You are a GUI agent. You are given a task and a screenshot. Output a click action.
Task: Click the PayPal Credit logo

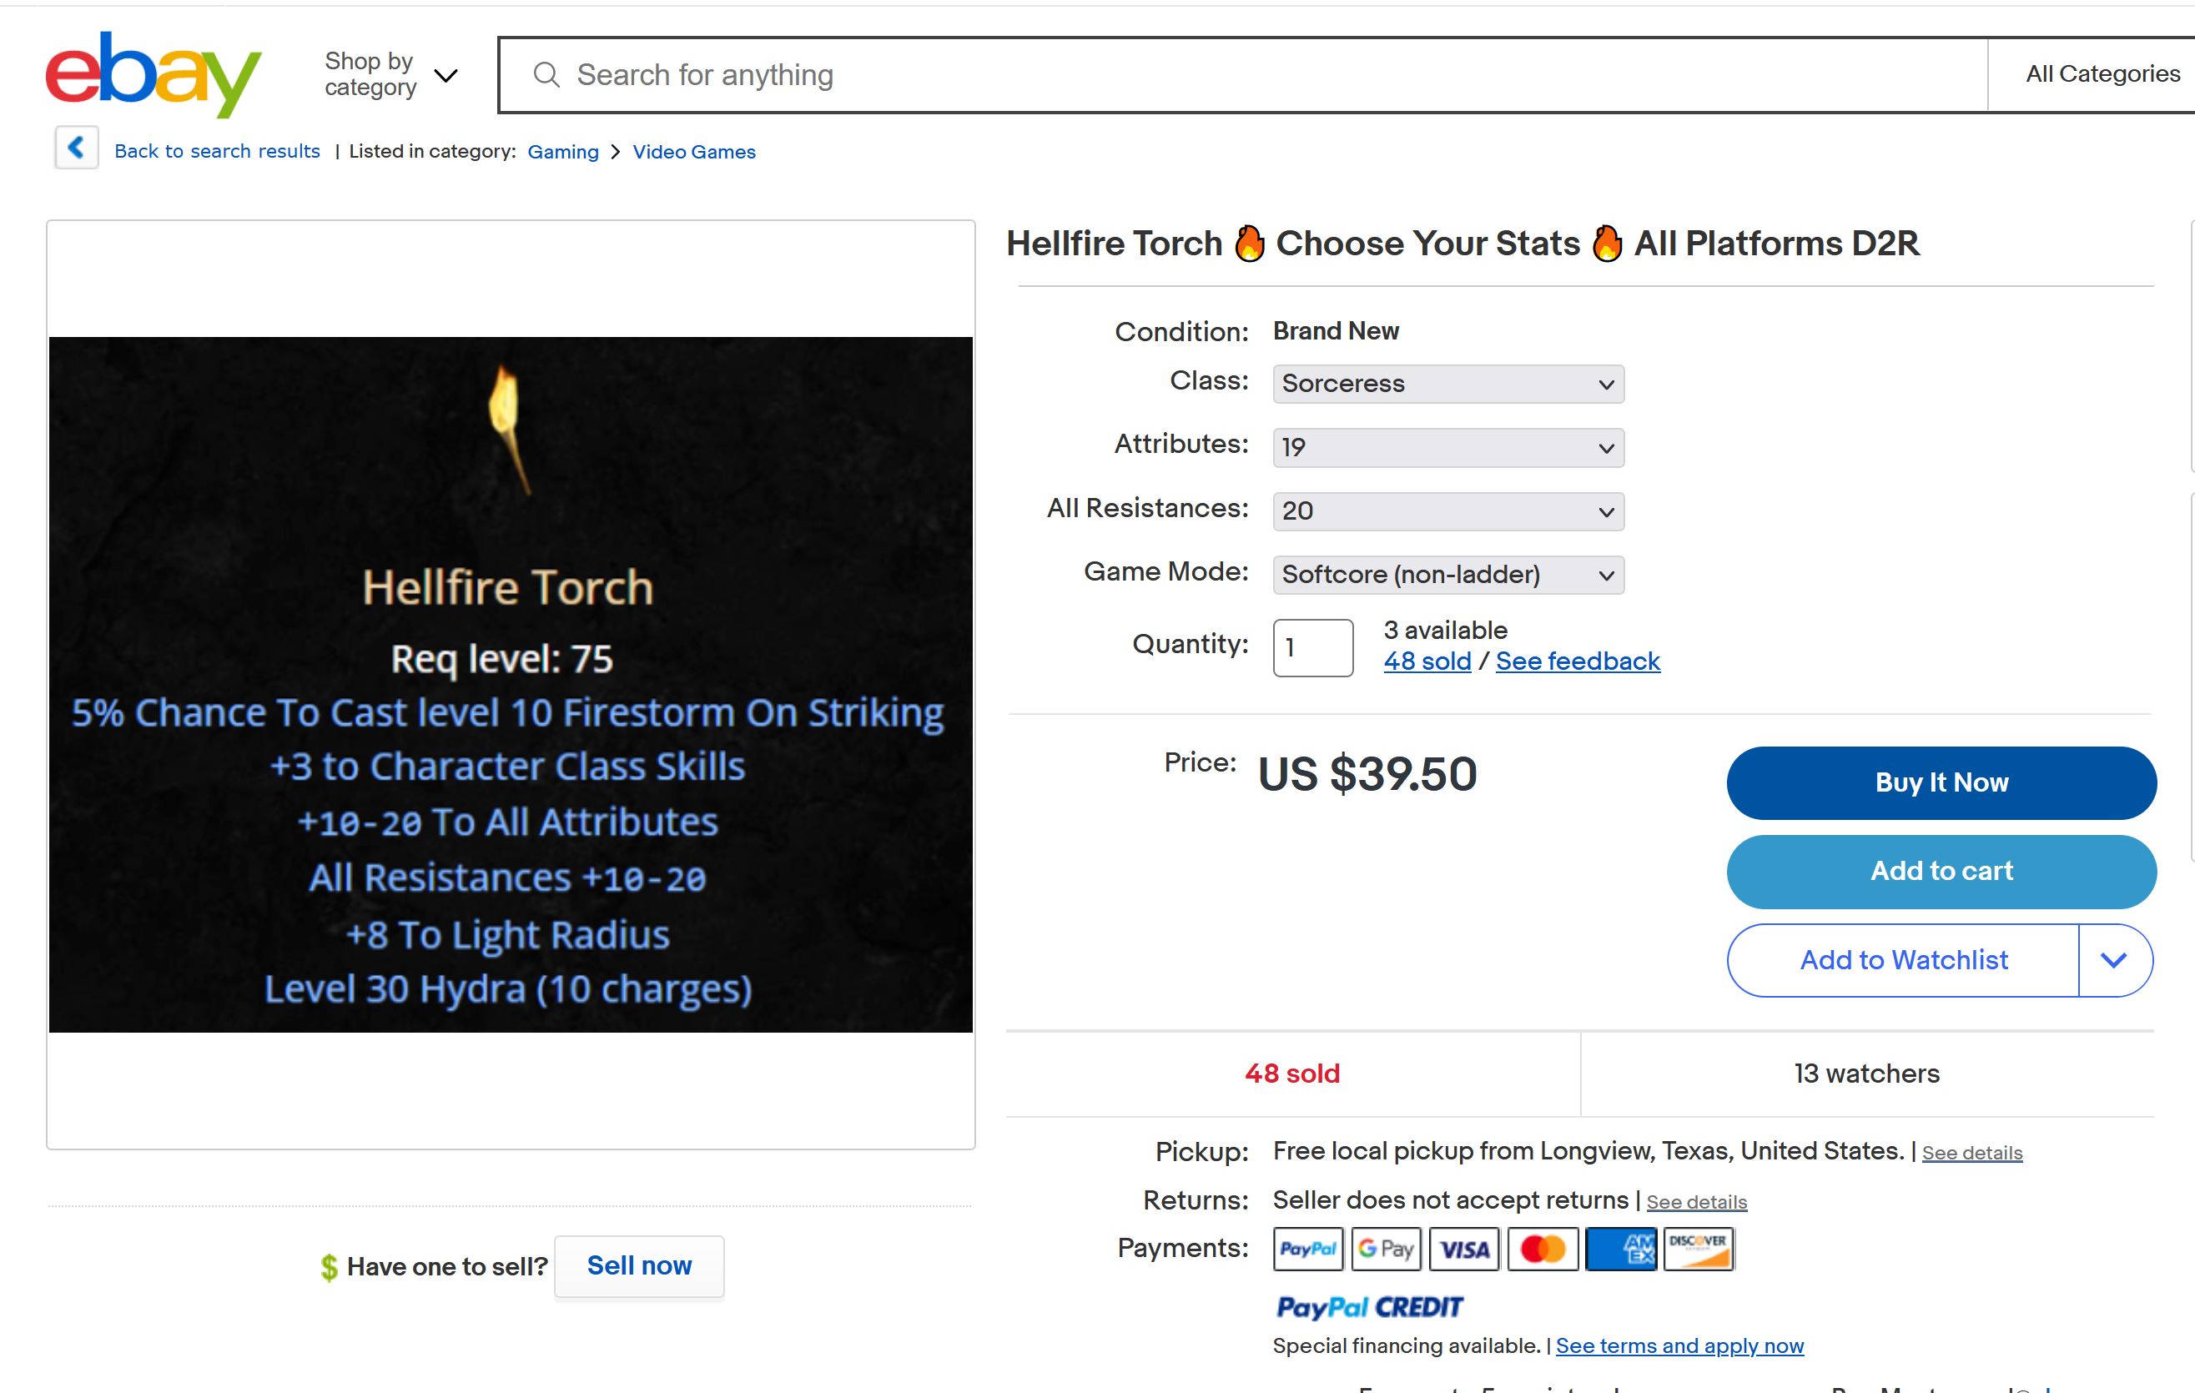click(x=1369, y=1307)
